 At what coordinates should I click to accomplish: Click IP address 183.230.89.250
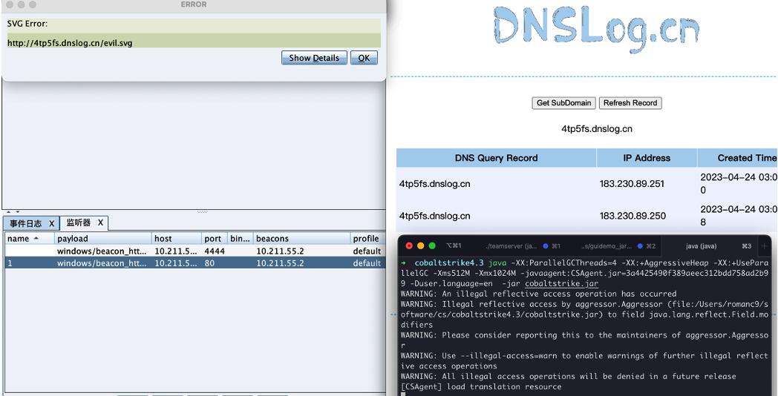[632, 216]
